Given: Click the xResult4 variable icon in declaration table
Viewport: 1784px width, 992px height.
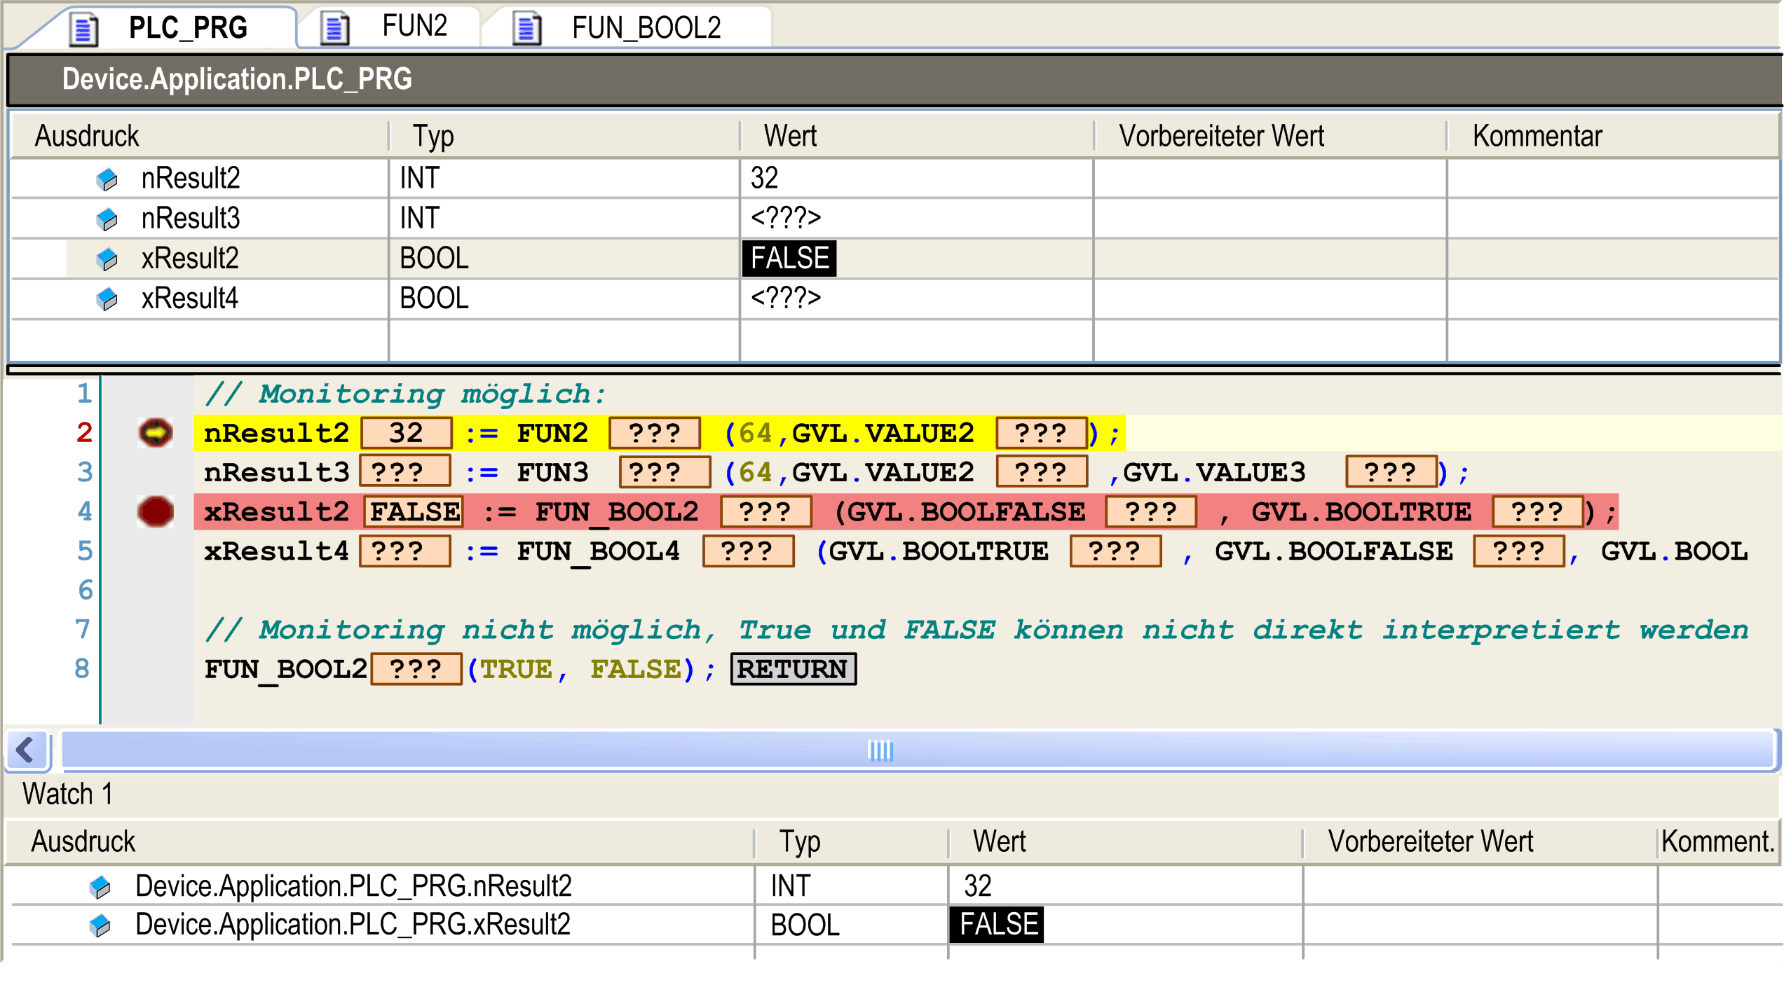Looking at the screenshot, I should [x=107, y=299].
